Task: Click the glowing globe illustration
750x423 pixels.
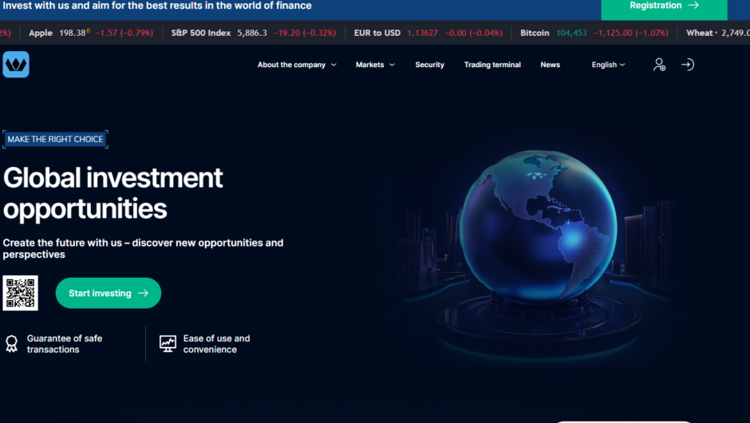Action: coord(539,227)
